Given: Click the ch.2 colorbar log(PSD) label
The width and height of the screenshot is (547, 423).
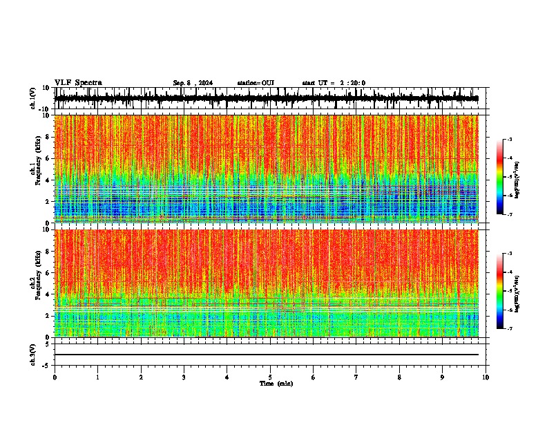Looking at the screenshot, I should [517, 294].
